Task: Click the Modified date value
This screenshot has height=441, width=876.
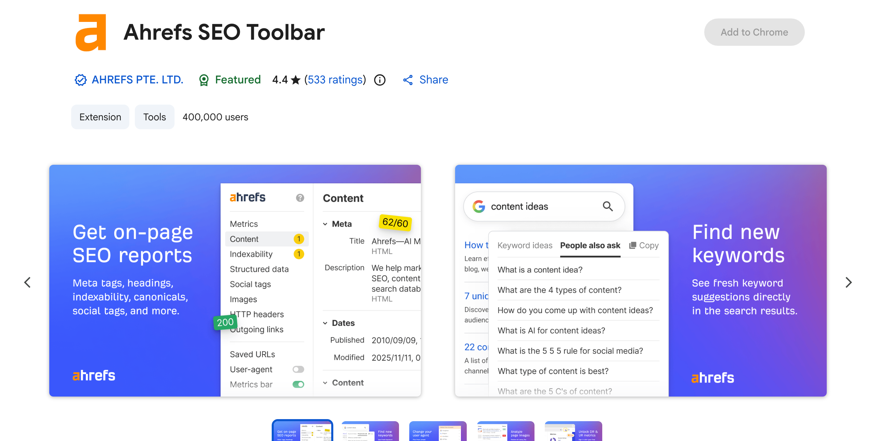Action: pos(396,358)
